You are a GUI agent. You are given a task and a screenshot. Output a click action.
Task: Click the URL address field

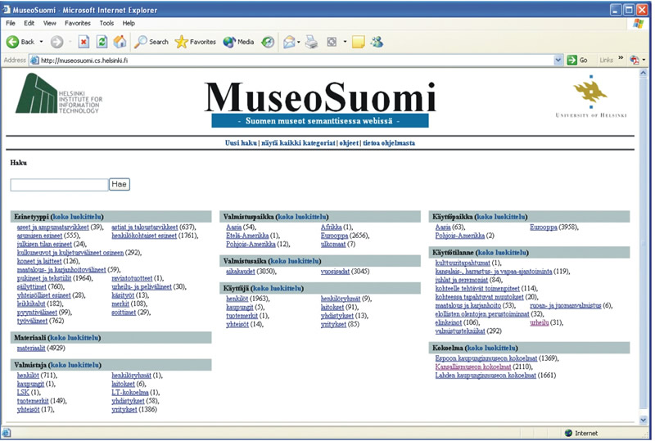coord(296,61)
